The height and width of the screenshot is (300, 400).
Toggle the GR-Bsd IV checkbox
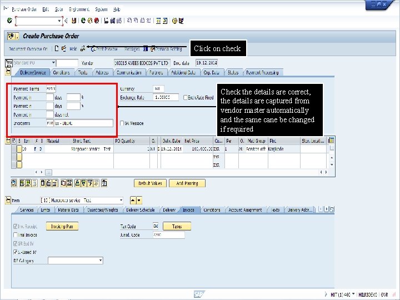click(x=16, y=244)
